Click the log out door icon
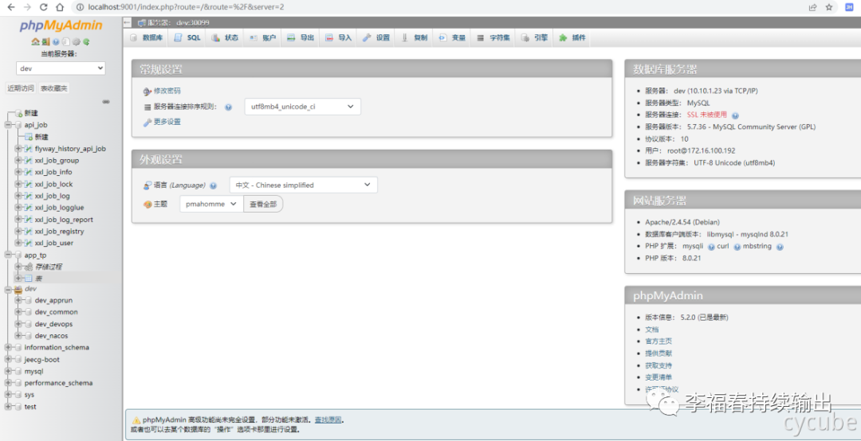 tap(45, 41)
